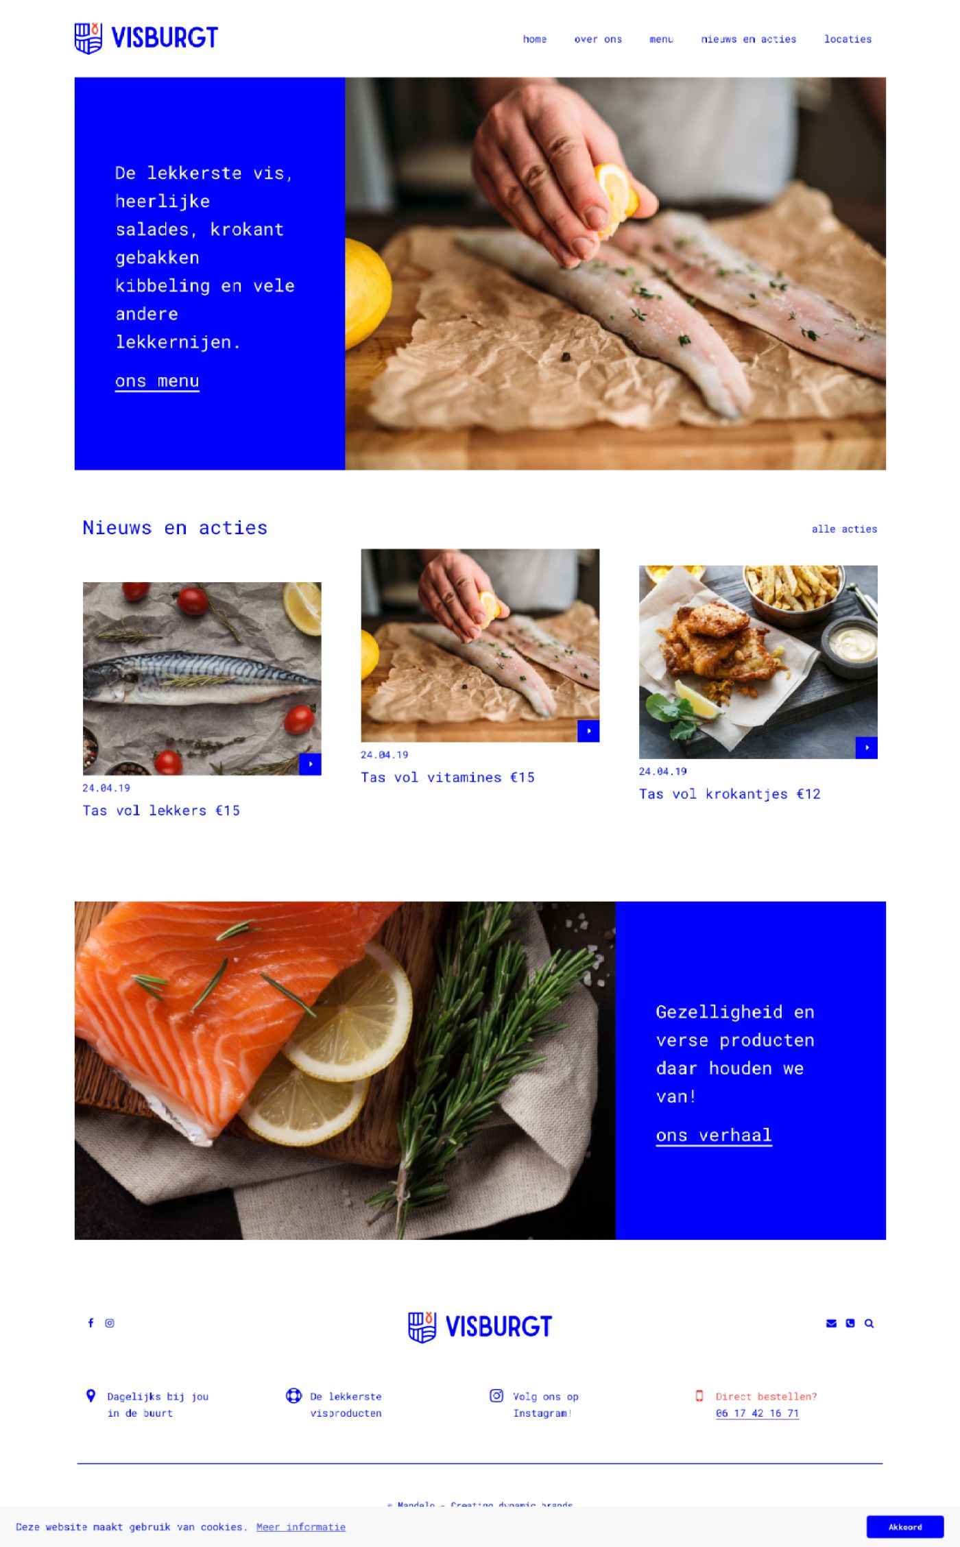The image size is (960, 1547).
Task: Accept cookies with Akkoord button
Action: point(905,1527)
